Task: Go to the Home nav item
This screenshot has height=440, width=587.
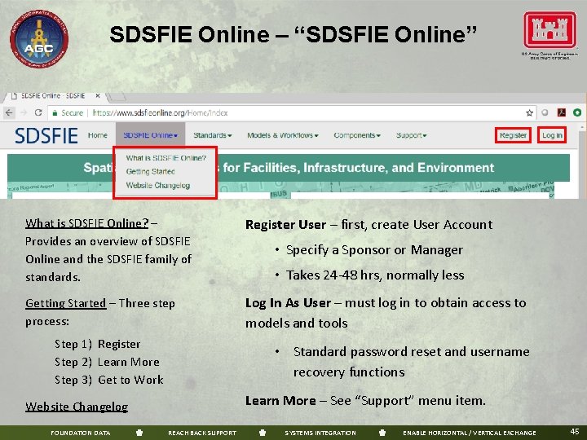Action: click(x=97, y=135)
